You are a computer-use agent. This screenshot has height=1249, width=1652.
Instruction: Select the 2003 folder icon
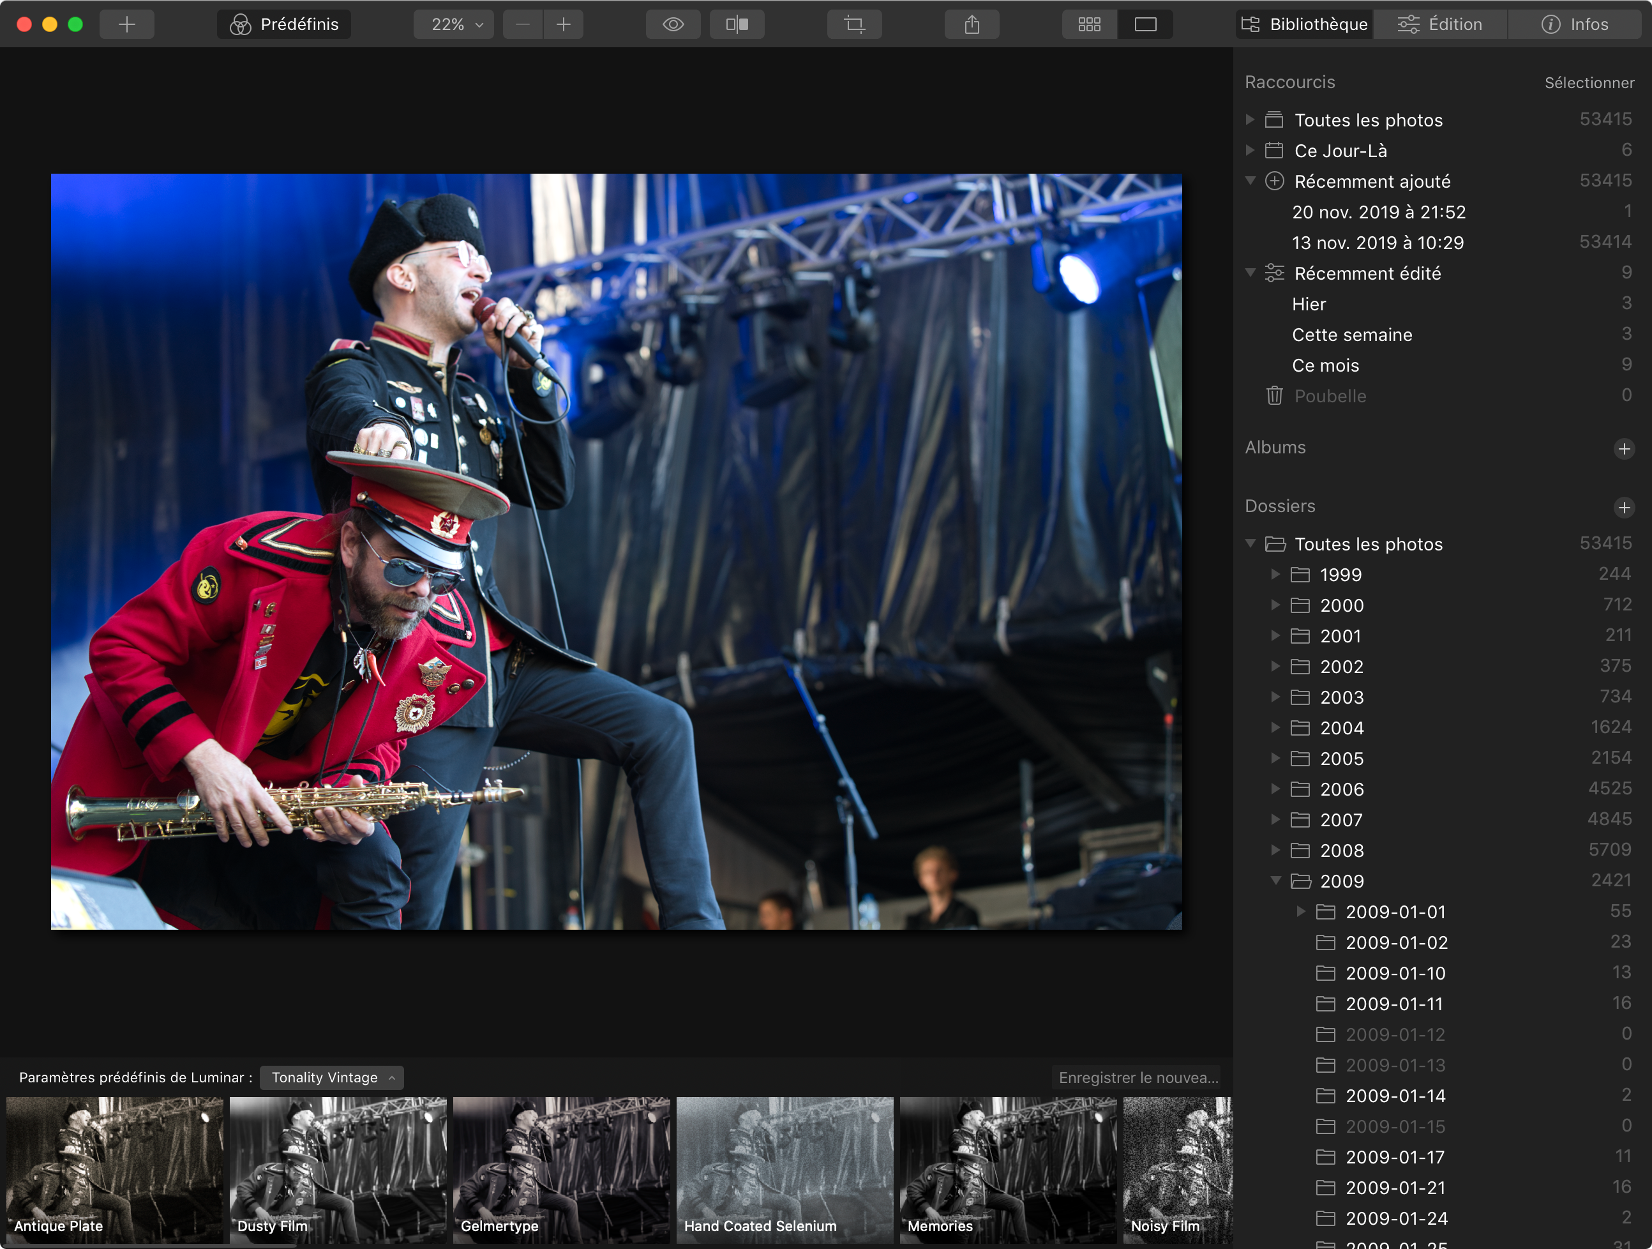(1300, 697)
